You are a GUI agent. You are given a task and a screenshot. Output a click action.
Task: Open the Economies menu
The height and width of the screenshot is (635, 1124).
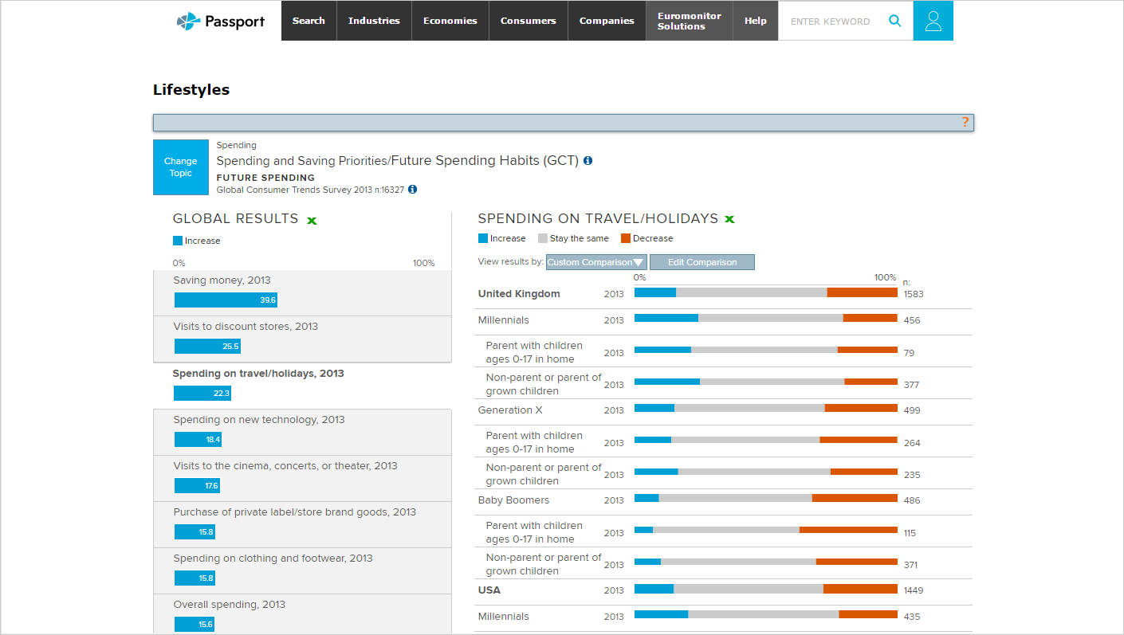point(450,21)
